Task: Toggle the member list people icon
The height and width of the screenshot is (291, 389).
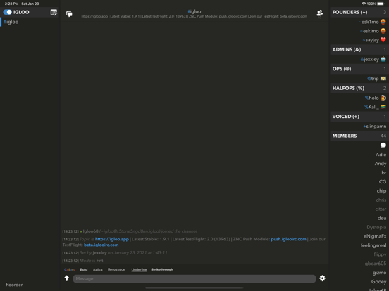Action: 319,13
